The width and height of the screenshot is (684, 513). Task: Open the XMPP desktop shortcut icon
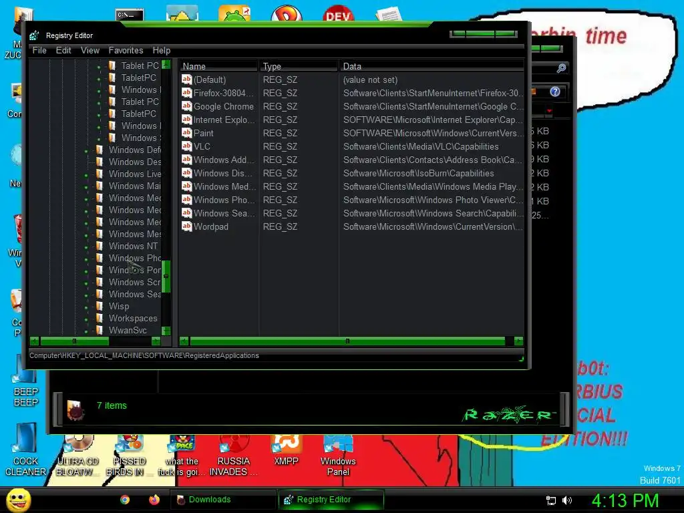click(286, 444)
